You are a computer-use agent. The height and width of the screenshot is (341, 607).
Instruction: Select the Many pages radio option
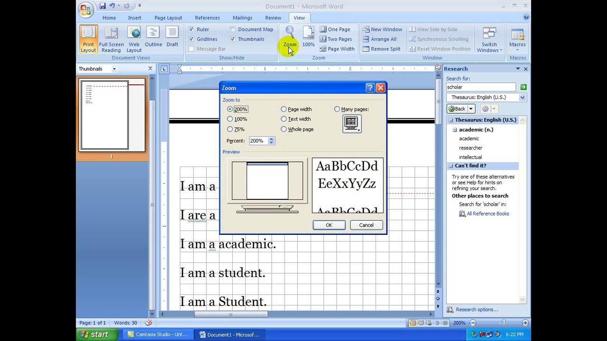tap(337, 109)
